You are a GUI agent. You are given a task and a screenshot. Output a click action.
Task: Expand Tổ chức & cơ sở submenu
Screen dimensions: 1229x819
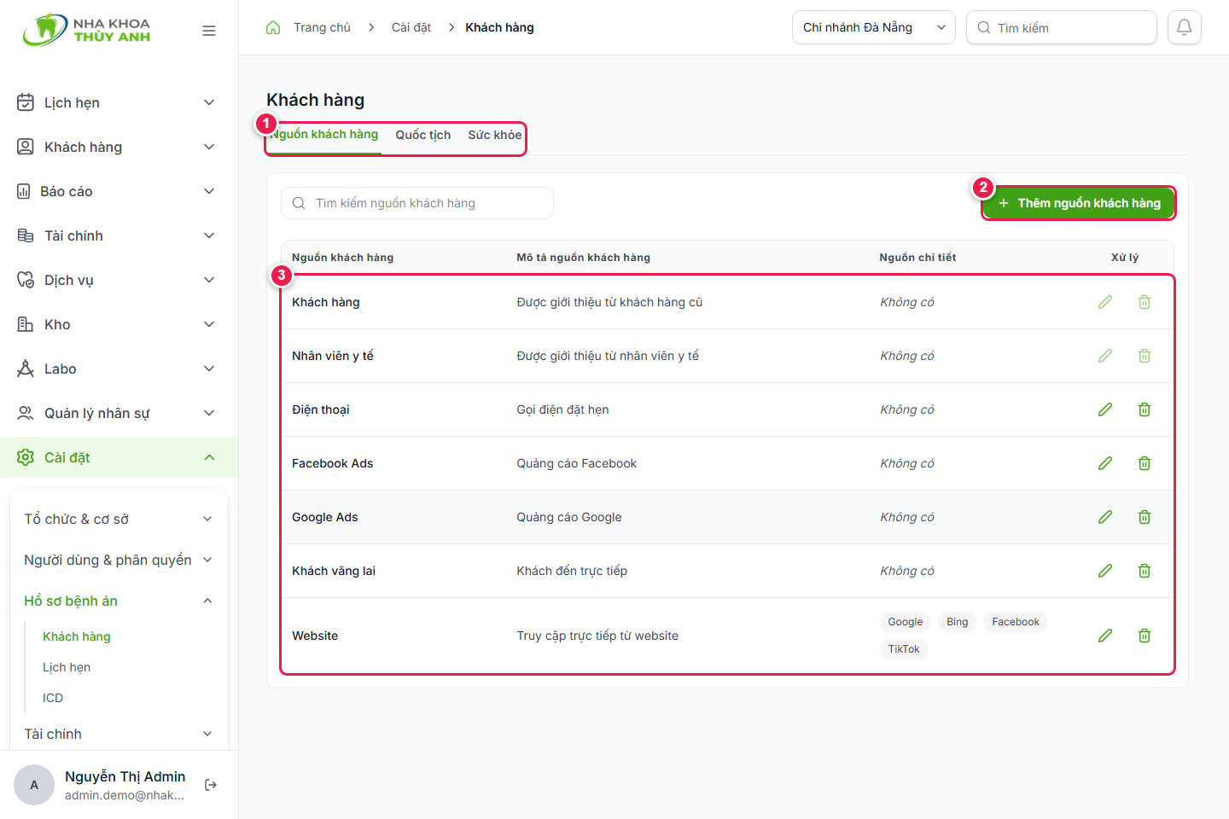(x=118, y=519)
